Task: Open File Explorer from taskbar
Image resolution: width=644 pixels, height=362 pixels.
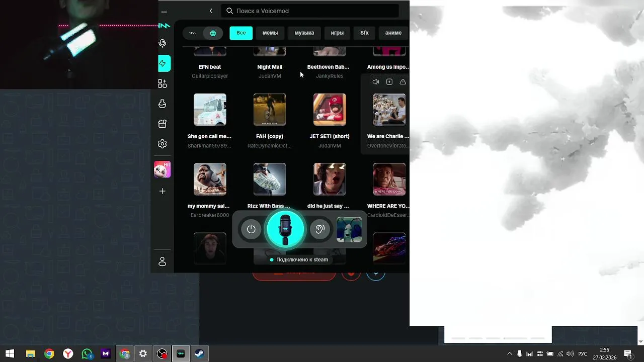Action: pyautogui.click(x=30, y=354)
